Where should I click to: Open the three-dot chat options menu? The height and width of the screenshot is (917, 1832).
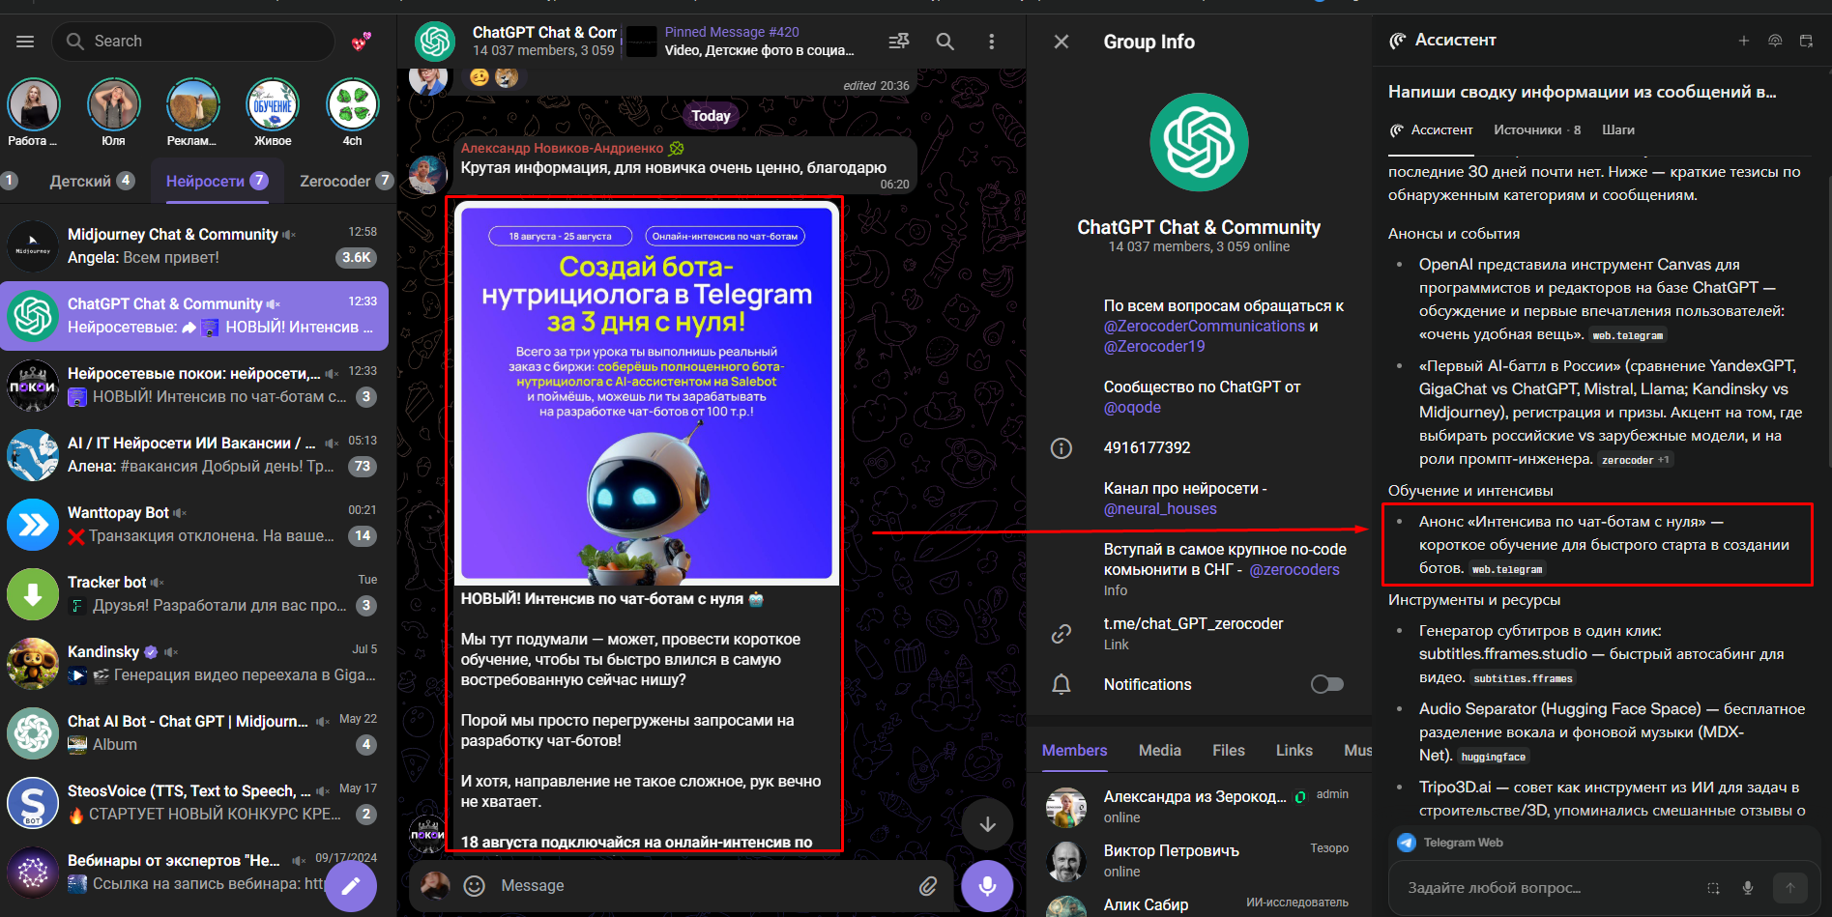pos(991,42)
